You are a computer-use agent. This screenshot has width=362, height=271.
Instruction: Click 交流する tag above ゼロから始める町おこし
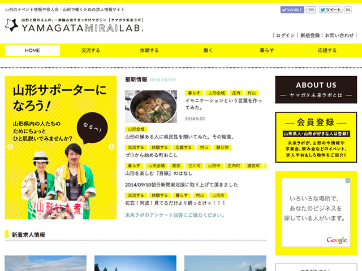click(136, 147)
